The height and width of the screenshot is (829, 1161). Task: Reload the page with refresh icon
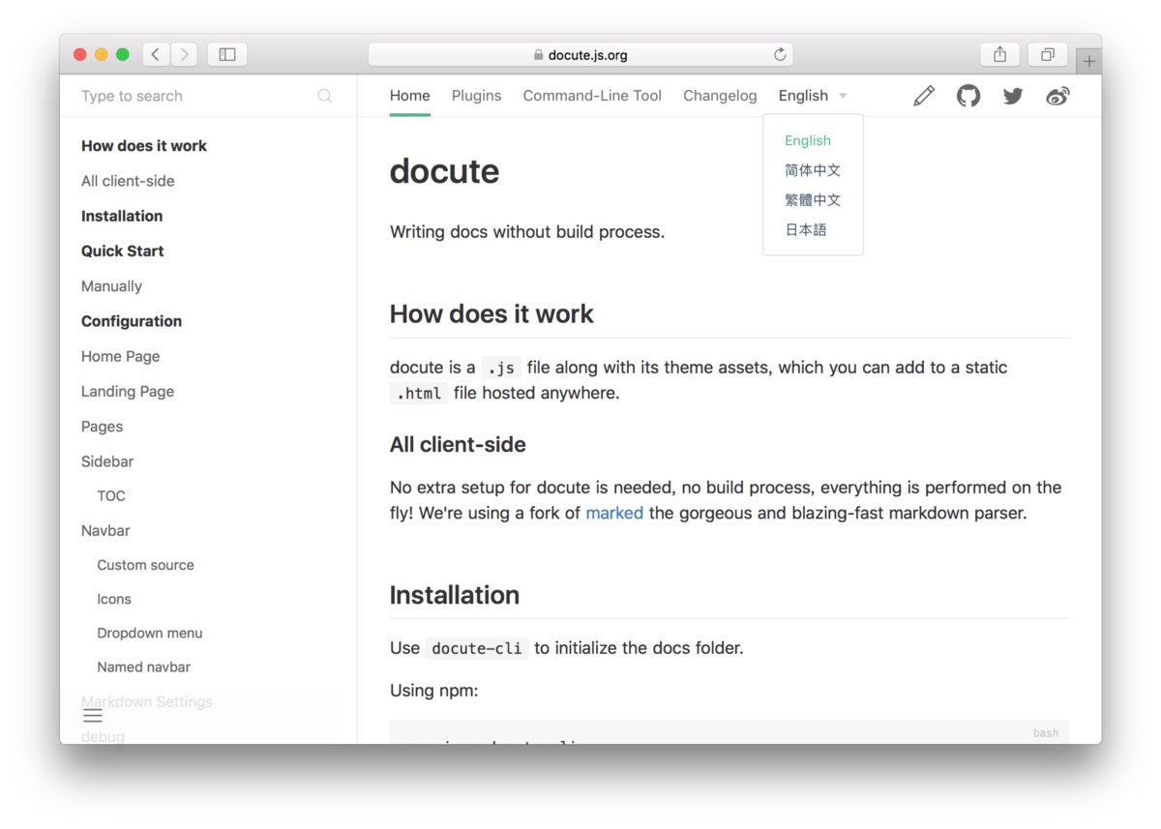coord(780,55)
